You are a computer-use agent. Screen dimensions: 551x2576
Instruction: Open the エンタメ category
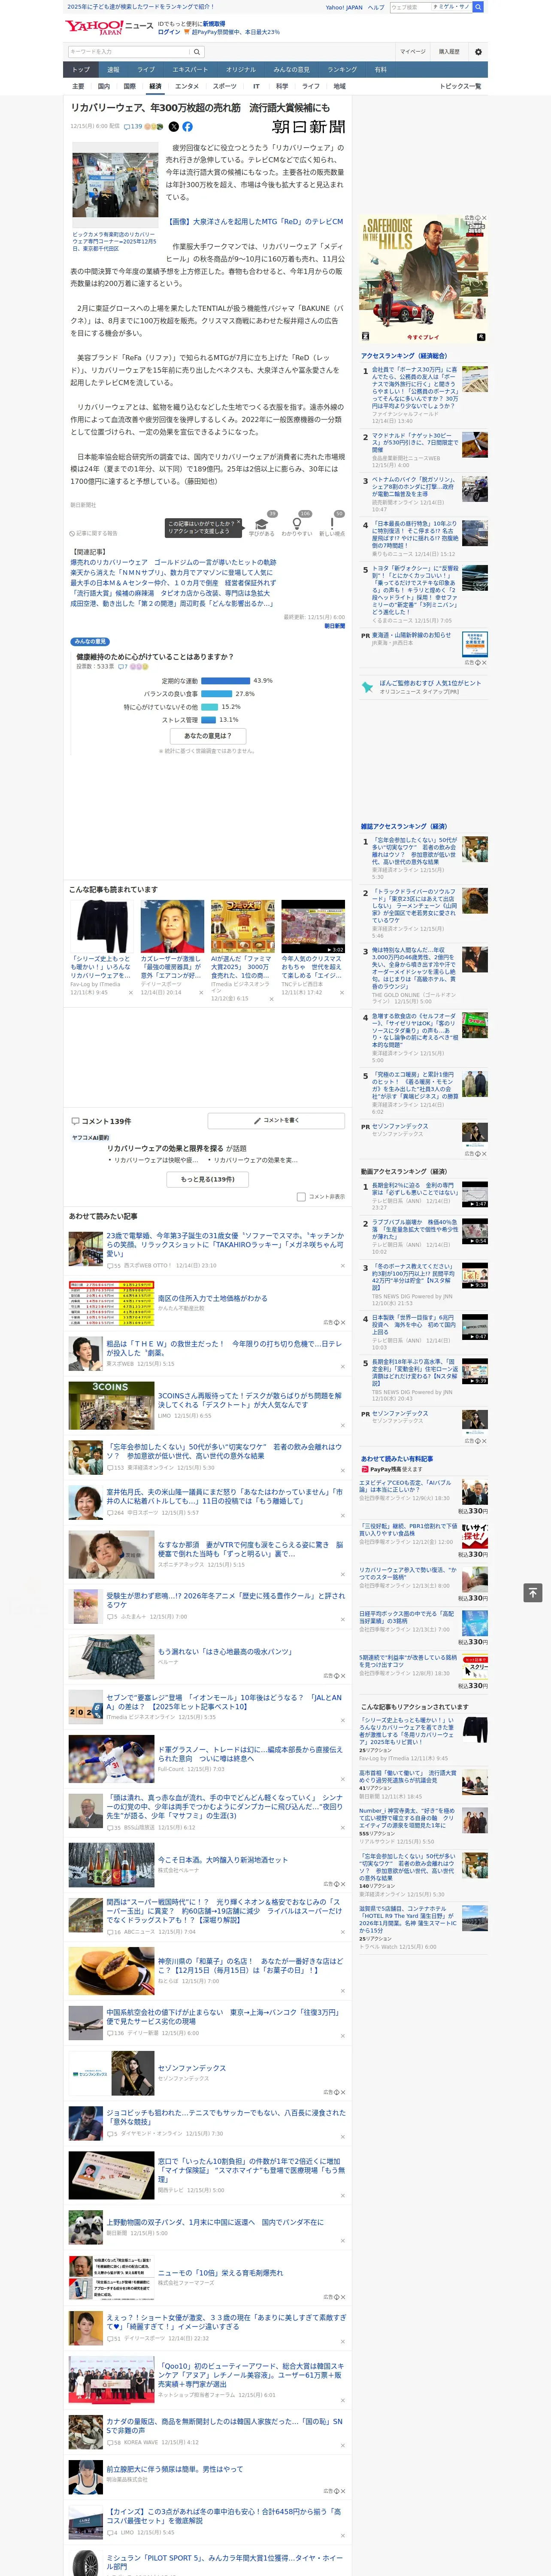(187, 87)
